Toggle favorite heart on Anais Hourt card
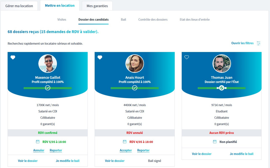This screenshot has width=270, height=168. pos(100,57)
